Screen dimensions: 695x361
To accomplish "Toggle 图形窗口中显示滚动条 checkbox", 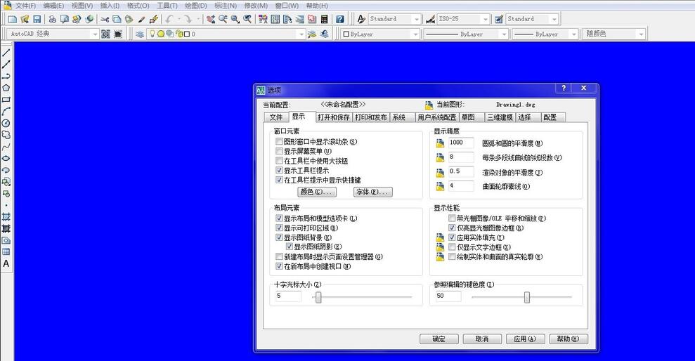I will pos(279,142).
